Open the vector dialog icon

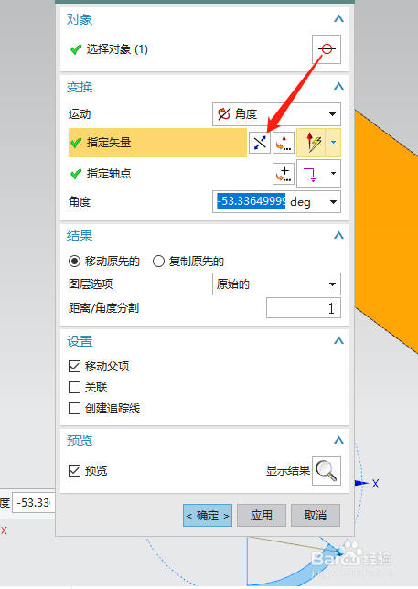(284, 143)
